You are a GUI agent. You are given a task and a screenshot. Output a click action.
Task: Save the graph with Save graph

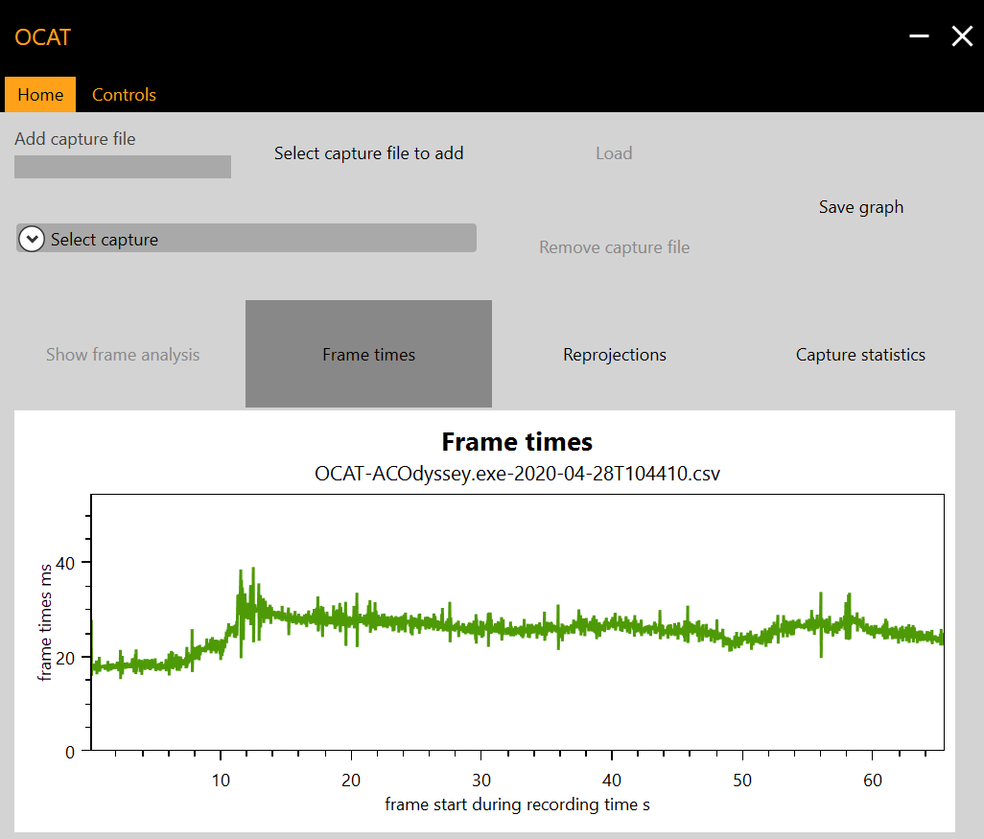point(860,207)
